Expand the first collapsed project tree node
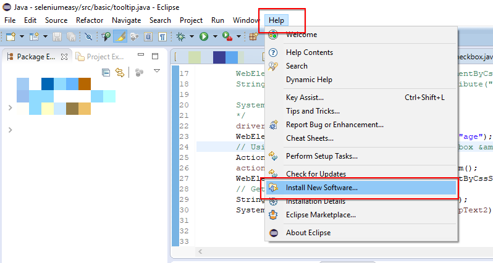This screenshot has height=263, width=493. [x=10, y=108]
